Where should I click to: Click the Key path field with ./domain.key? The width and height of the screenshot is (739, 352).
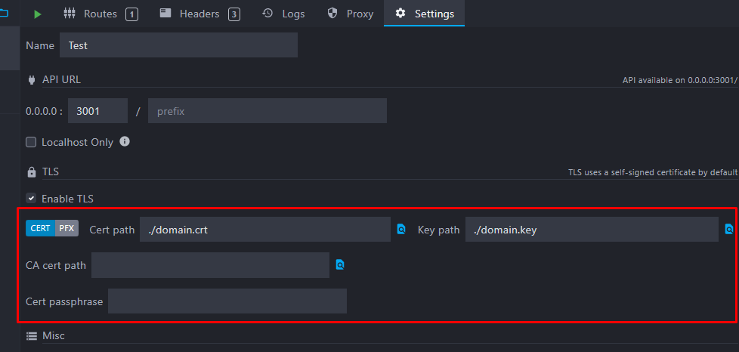(592, 230)
